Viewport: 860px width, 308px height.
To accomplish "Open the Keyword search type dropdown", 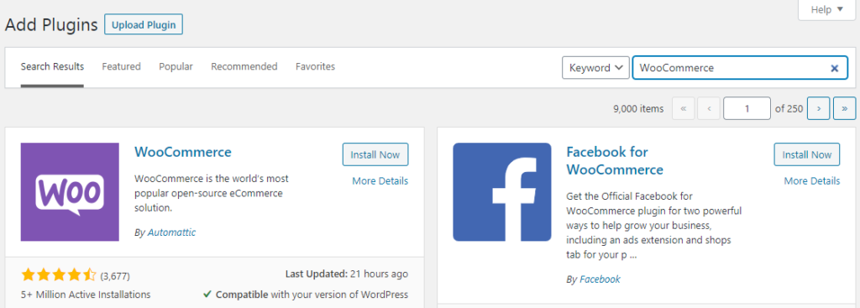I will pos(595,68).
